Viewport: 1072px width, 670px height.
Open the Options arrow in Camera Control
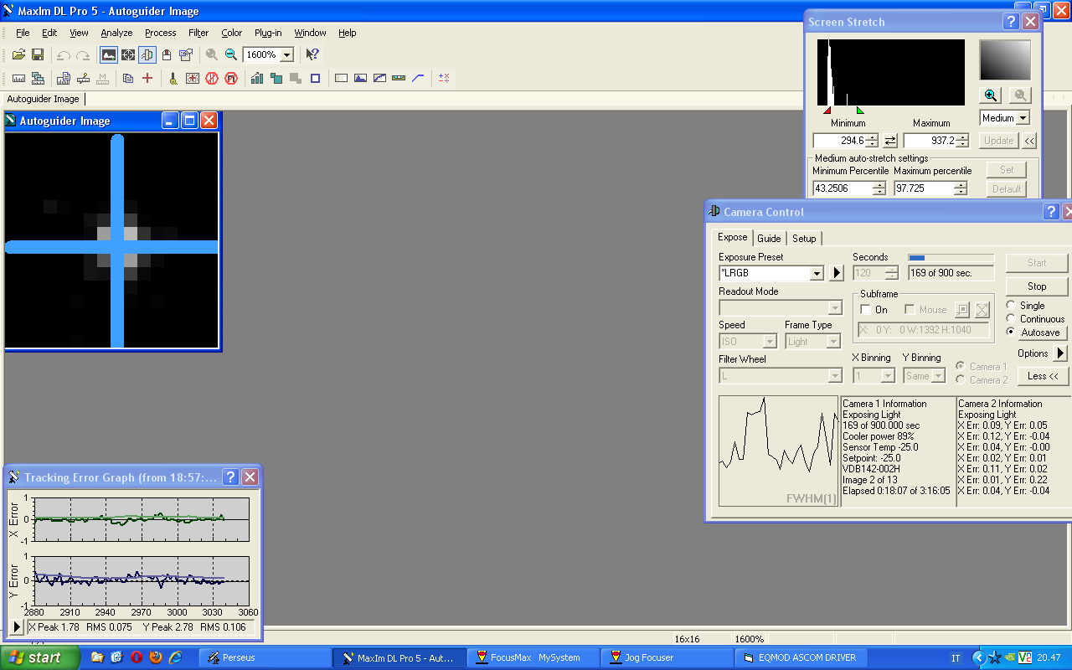tap(1060, 353)
